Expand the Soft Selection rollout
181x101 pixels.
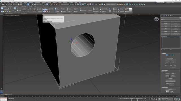point(165,70)
